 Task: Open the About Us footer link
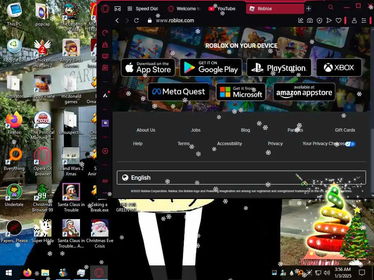click(x=146, y=130)
